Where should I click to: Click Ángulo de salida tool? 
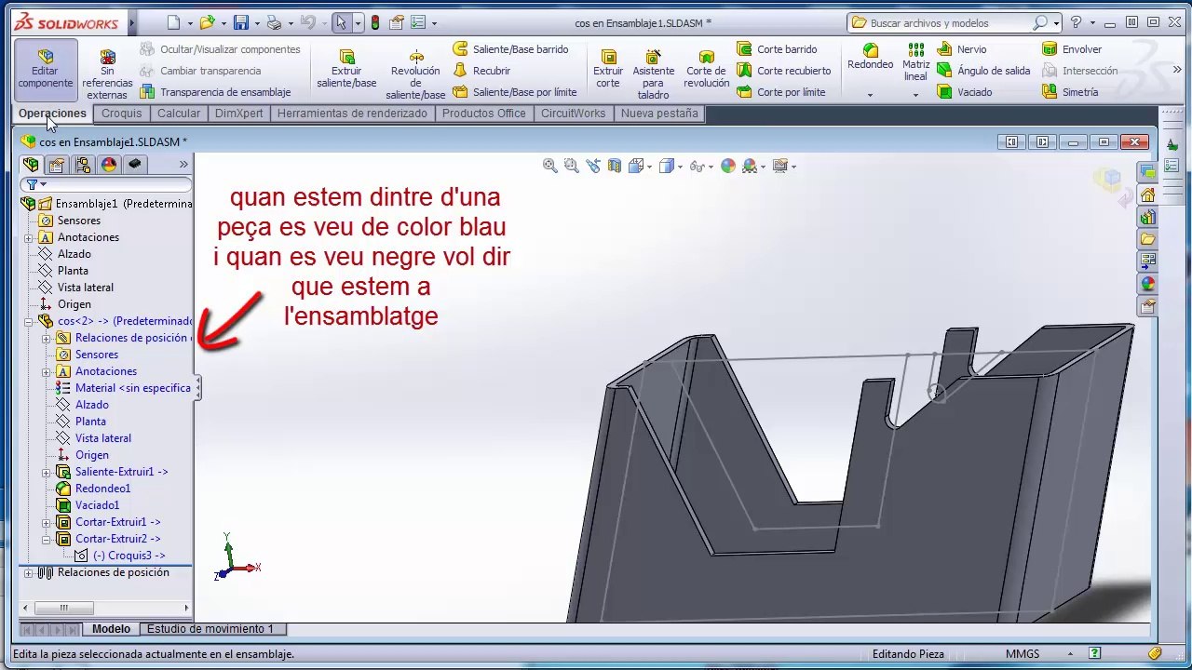pyautogui.click(x=984, y=71)
